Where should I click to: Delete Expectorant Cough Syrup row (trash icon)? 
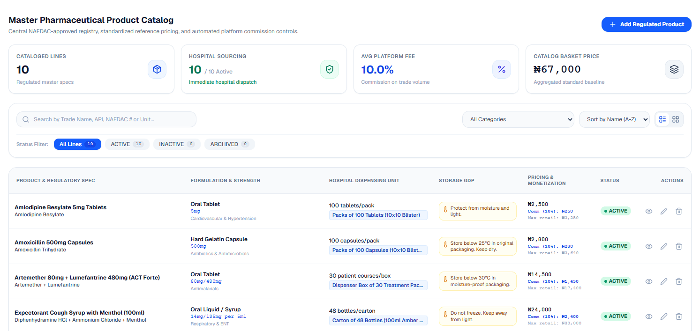[x=679, y=316]
